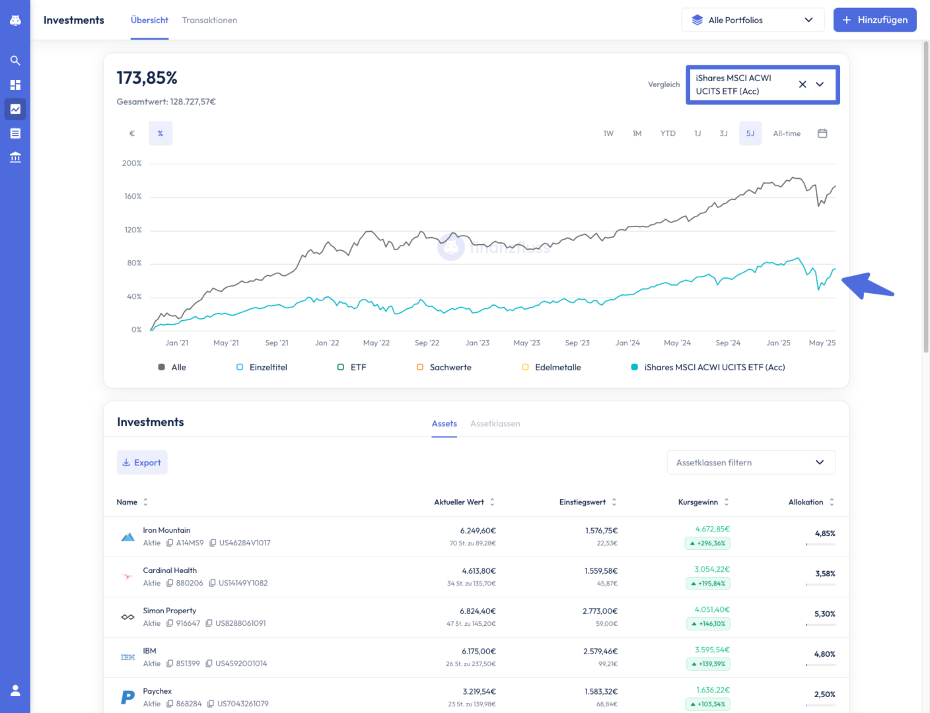Toggle the ETF series in legend
The height and width of the screenshot is (713, 930).
(351, 367)
